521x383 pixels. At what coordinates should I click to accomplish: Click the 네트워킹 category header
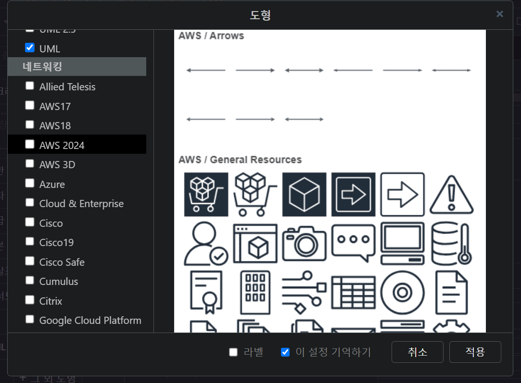pyautogui.click(x=77, y=66)
